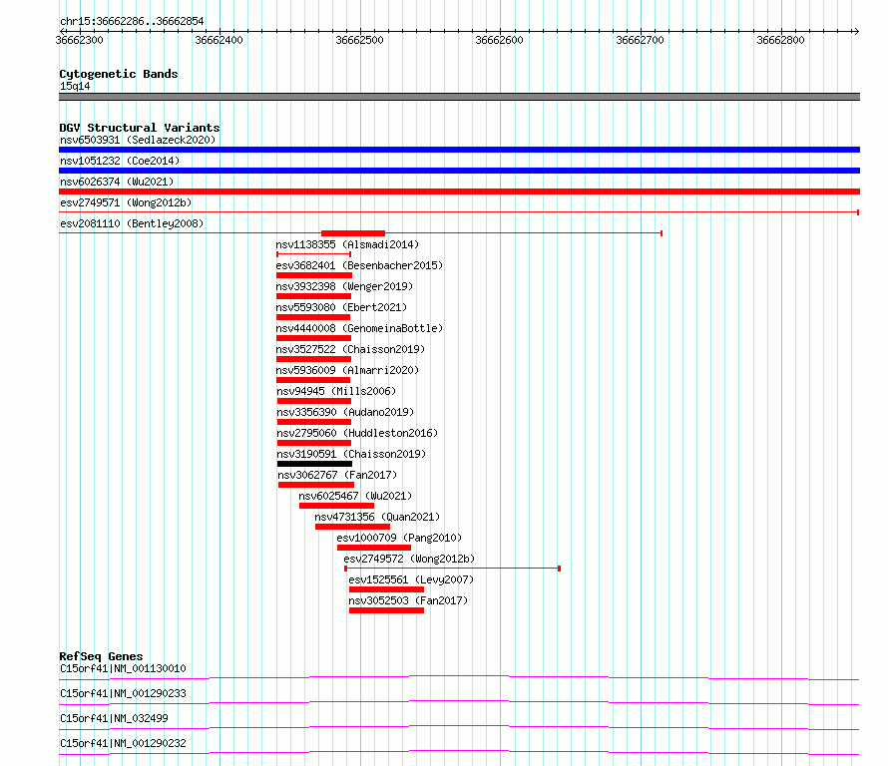Click ruler position 36662800

coord(780,40)
